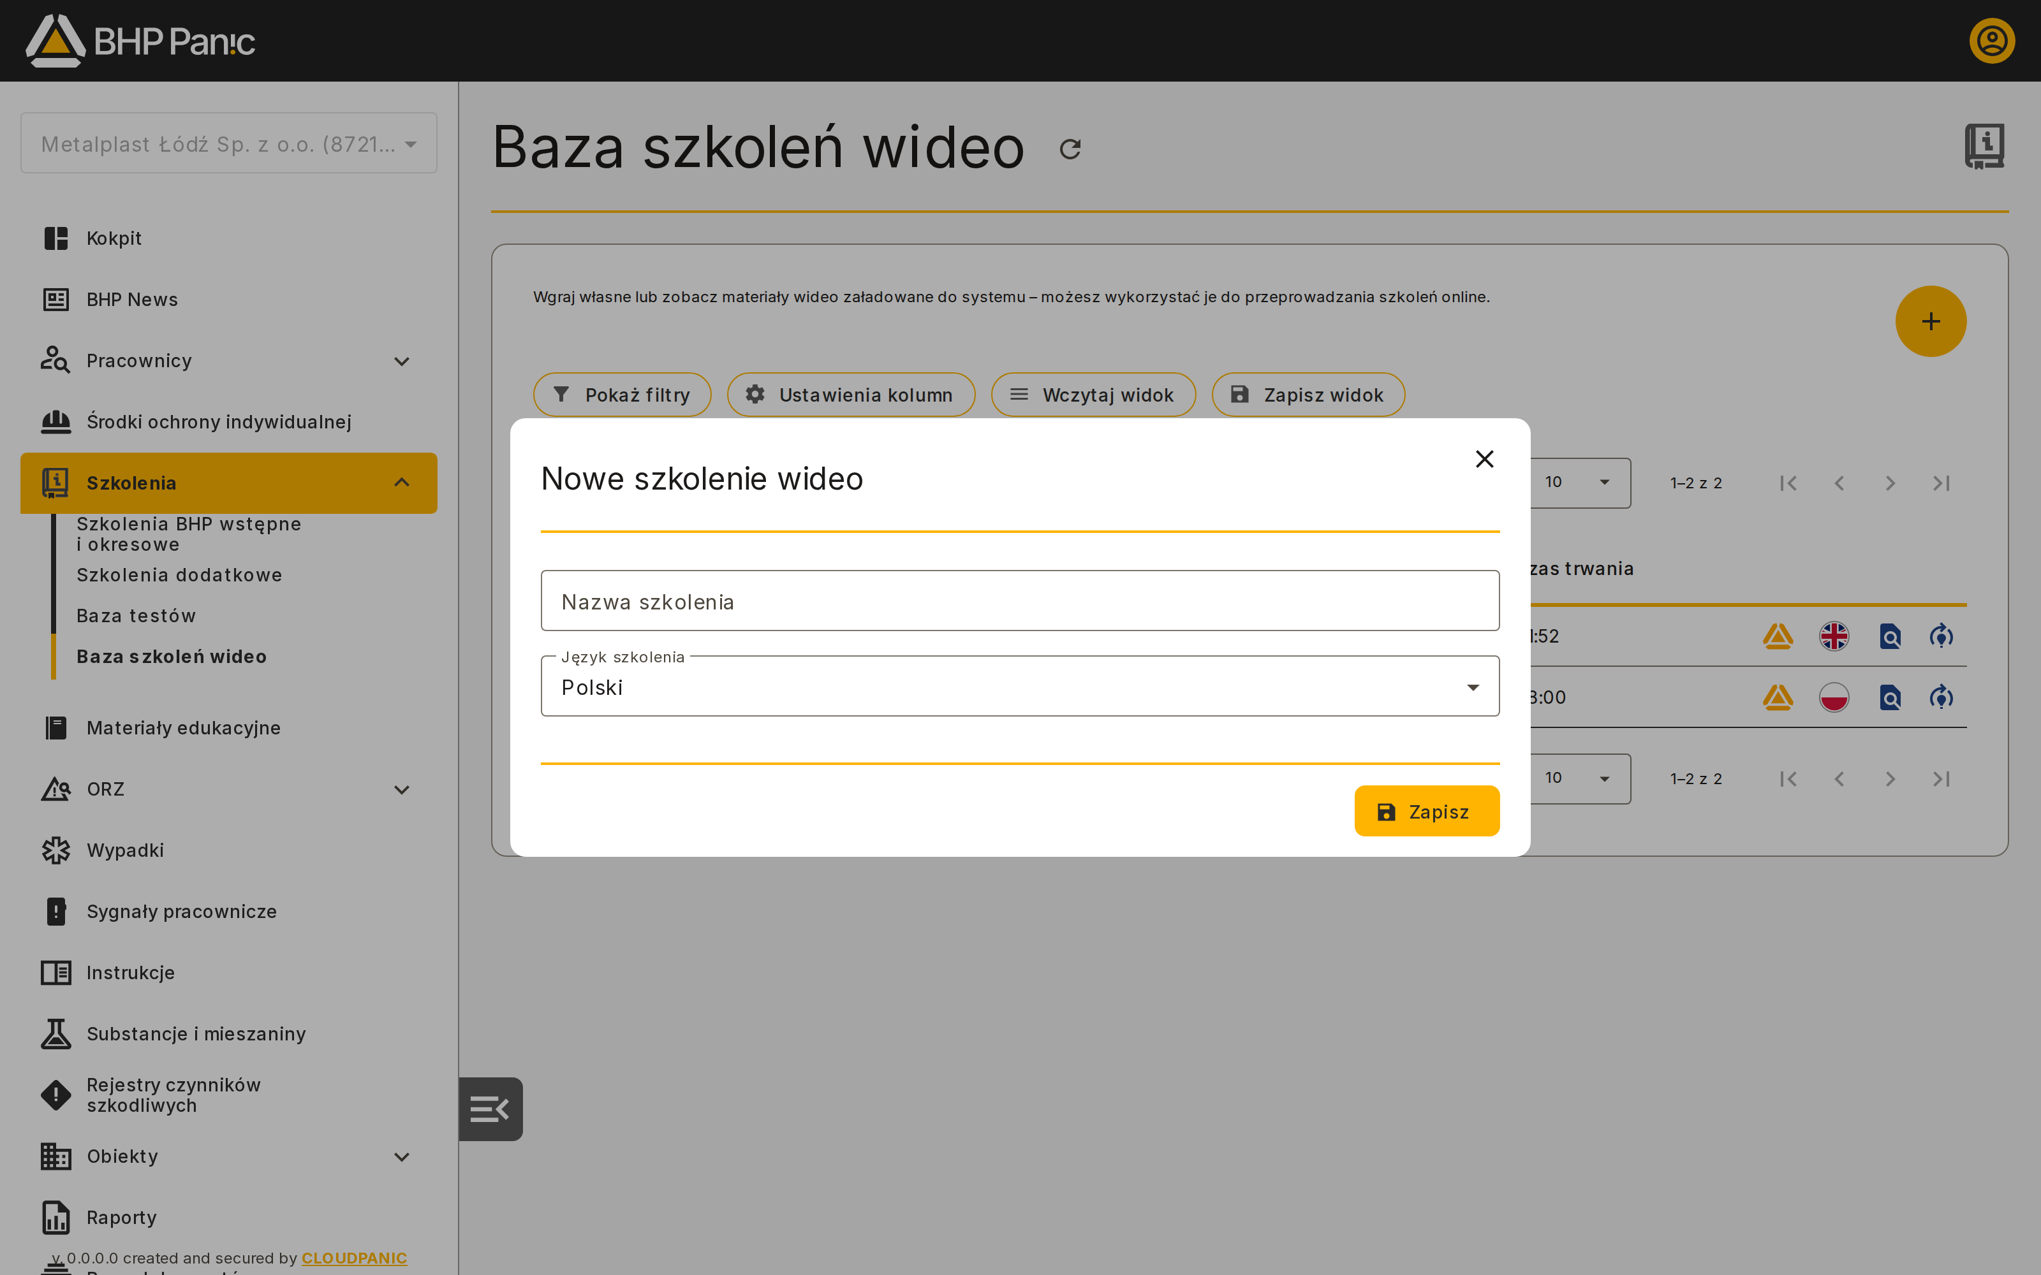Follow the CLOUDPANIC link

pyautogui.click(x=354, y=1258)
